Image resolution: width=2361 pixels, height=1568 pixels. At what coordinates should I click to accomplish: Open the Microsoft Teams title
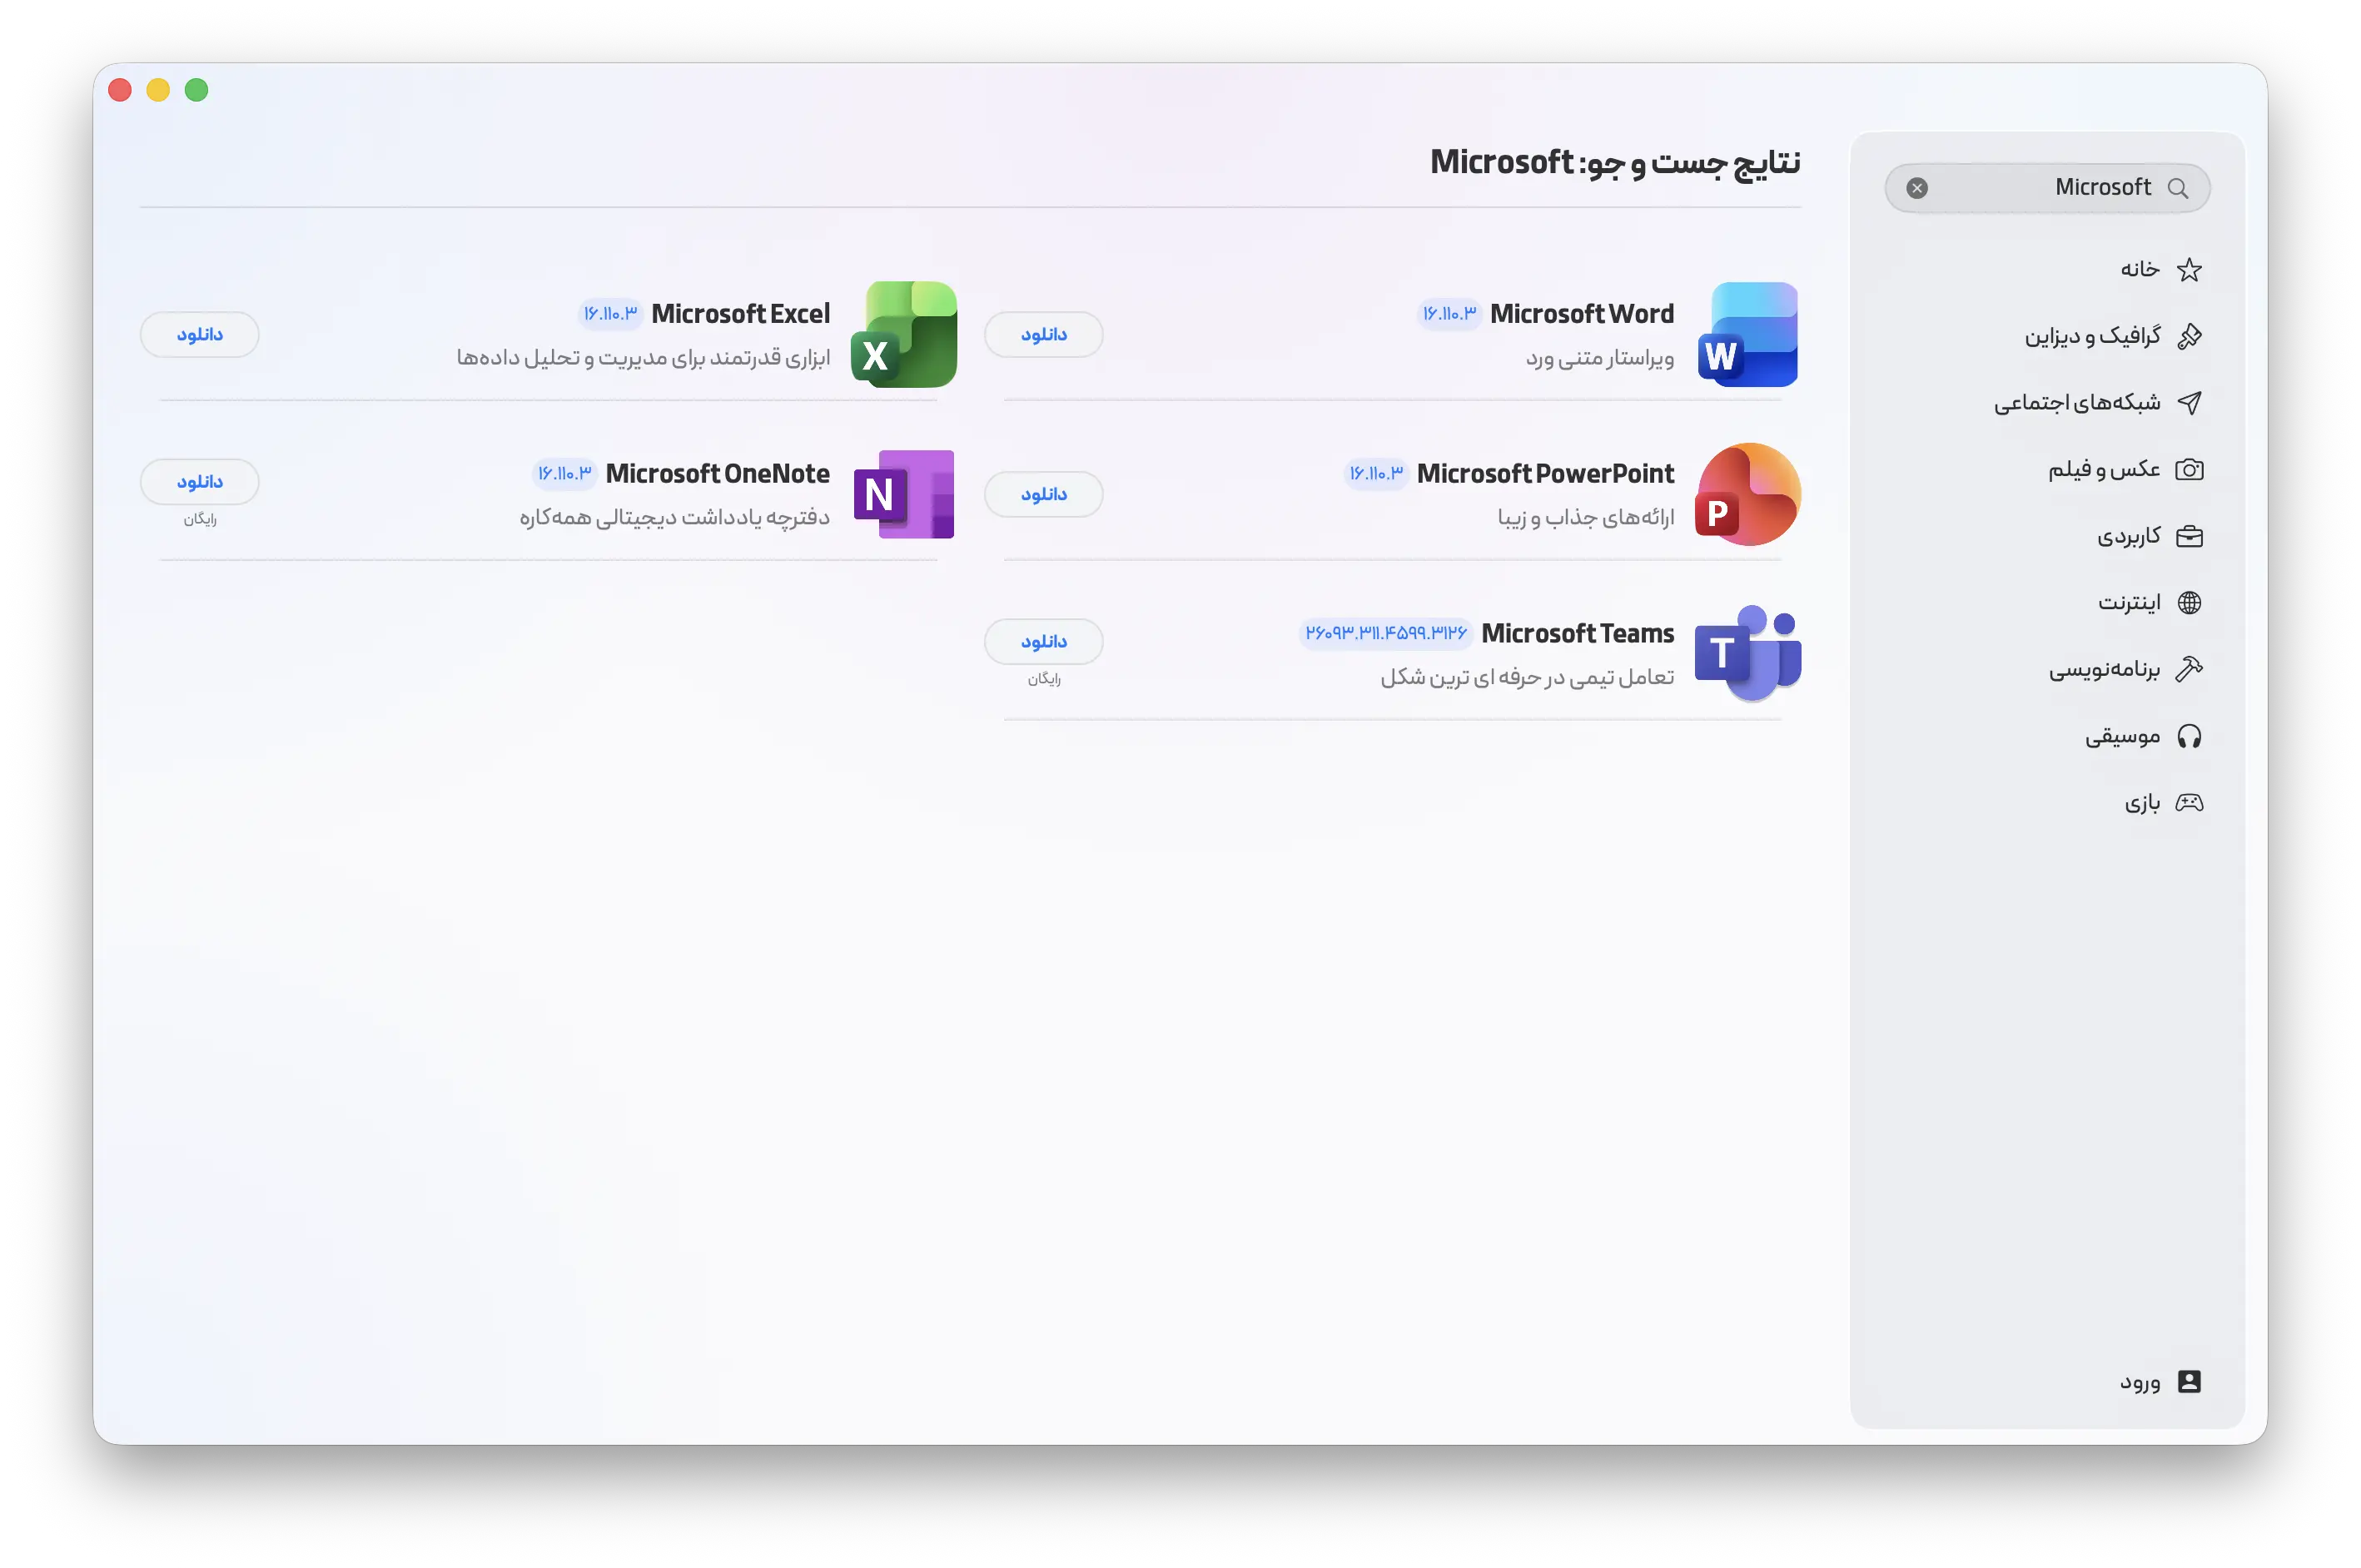[1577, 633]
